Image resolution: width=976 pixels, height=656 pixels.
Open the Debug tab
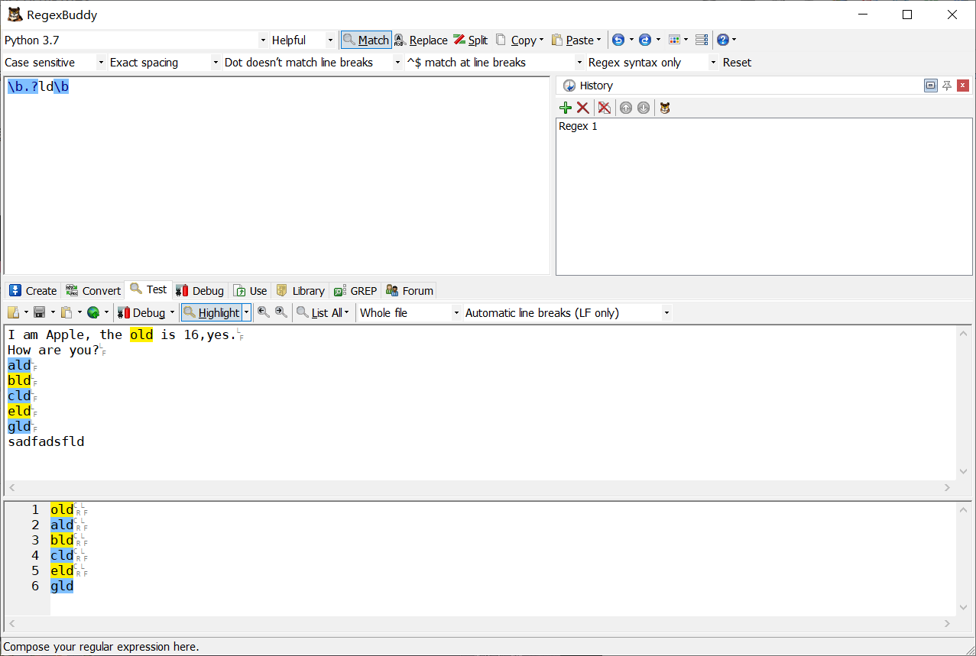199,290
